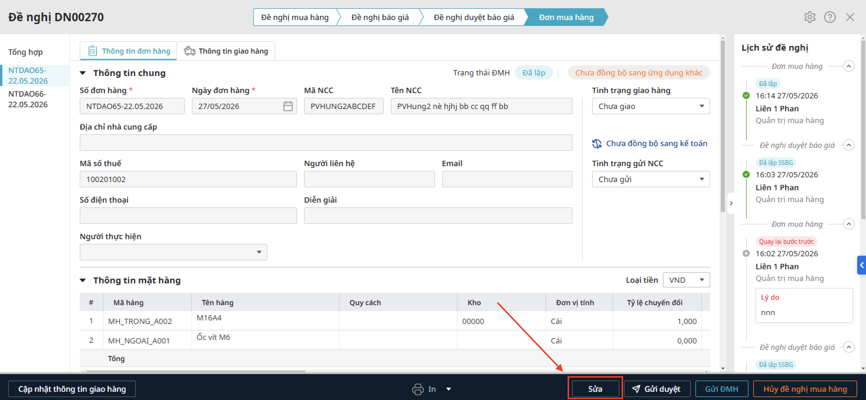Click Cập nhật thông tin giao hàng button
The width and height of the screenshot is (866, 400).
point(72,389)
